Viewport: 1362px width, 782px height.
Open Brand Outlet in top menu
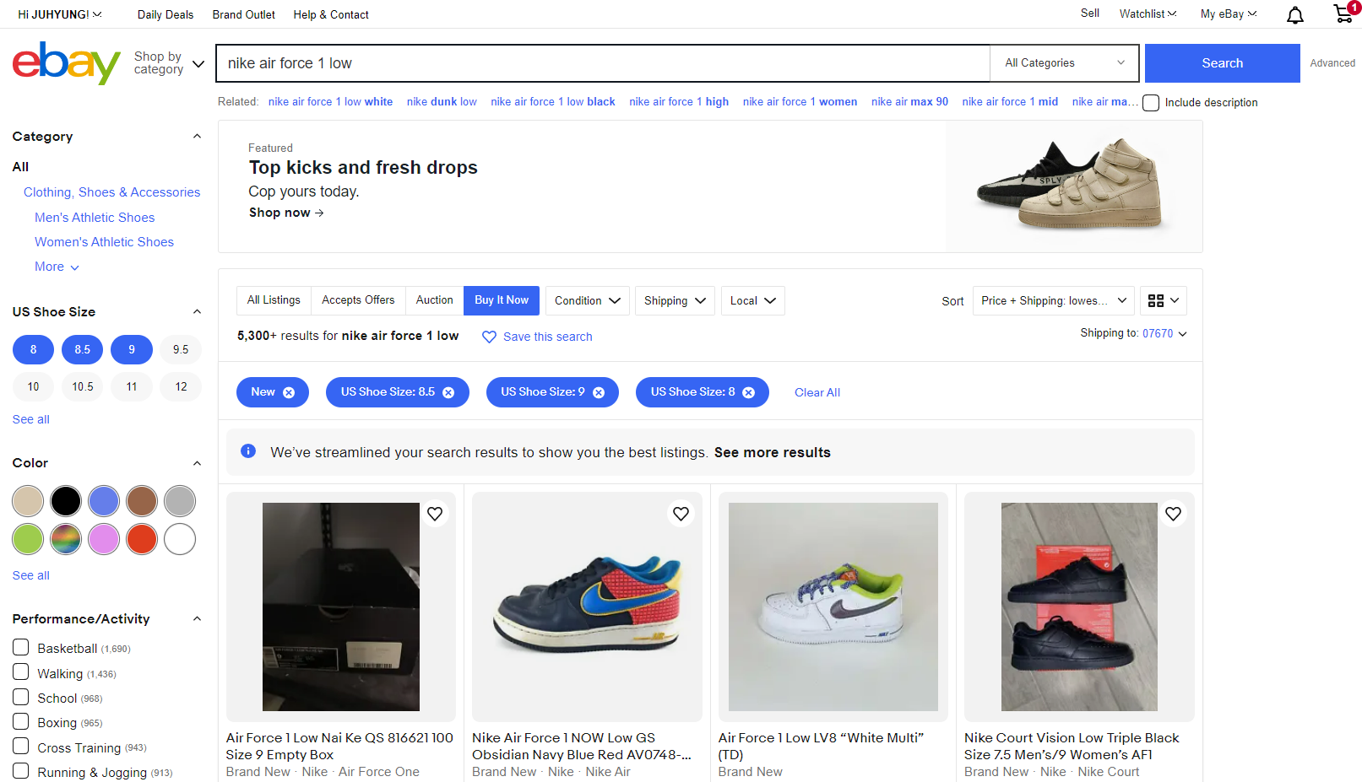243,14
